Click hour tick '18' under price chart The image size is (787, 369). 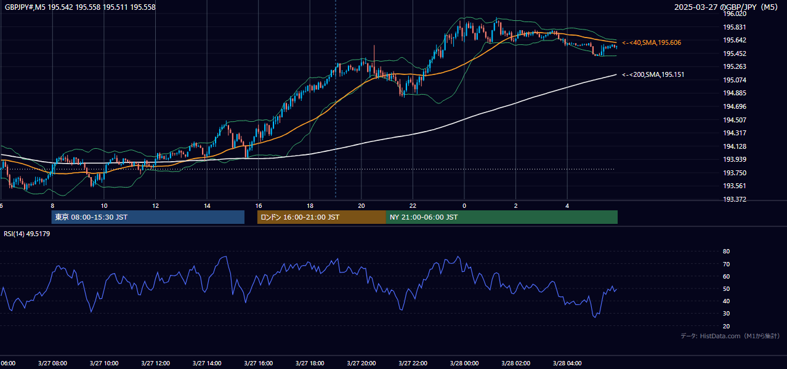[x=310, y=206]
